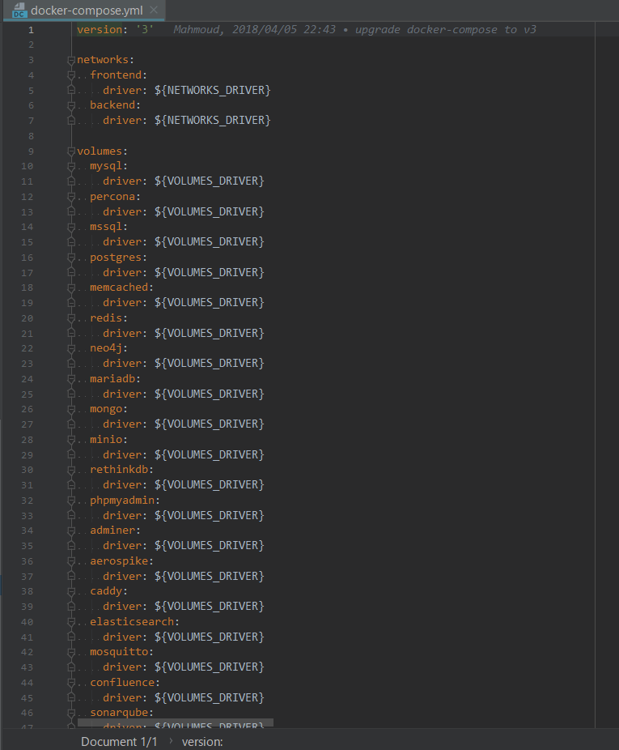Viewport: 619px width, 750px height.
Task: Place cursor on the caddy volume key
Action: point(108,591)
